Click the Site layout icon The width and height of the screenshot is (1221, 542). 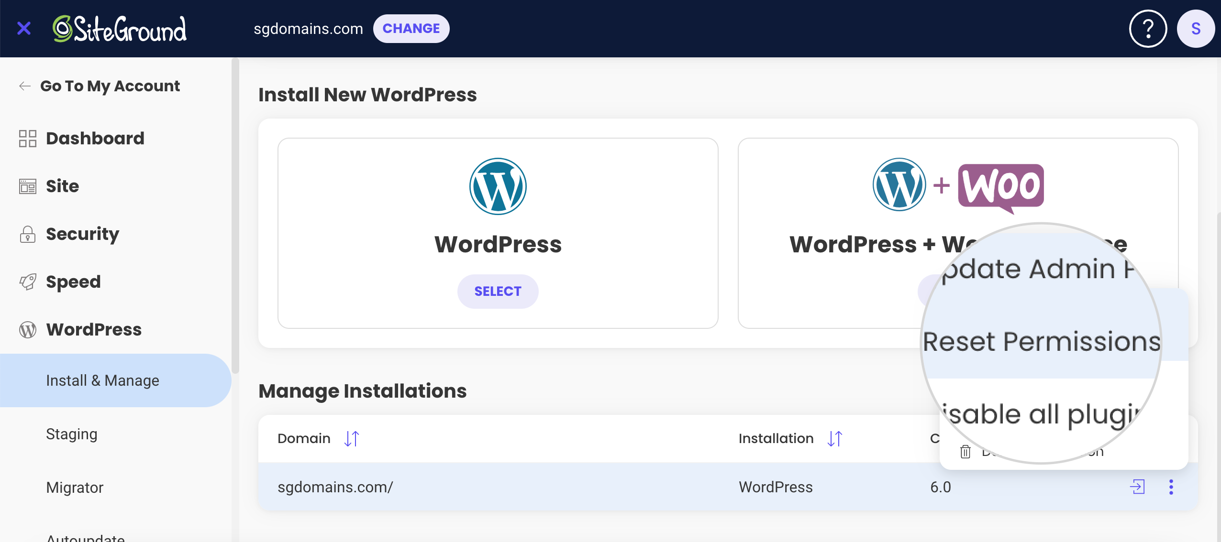pos(28,186)
